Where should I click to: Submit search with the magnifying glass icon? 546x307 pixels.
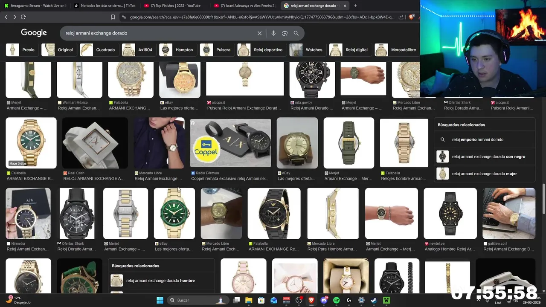[296, 33]
